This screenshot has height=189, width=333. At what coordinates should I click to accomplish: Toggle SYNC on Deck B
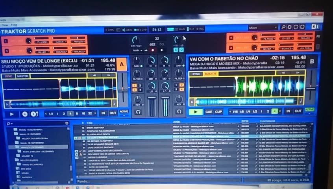click(x=196, y=74)
